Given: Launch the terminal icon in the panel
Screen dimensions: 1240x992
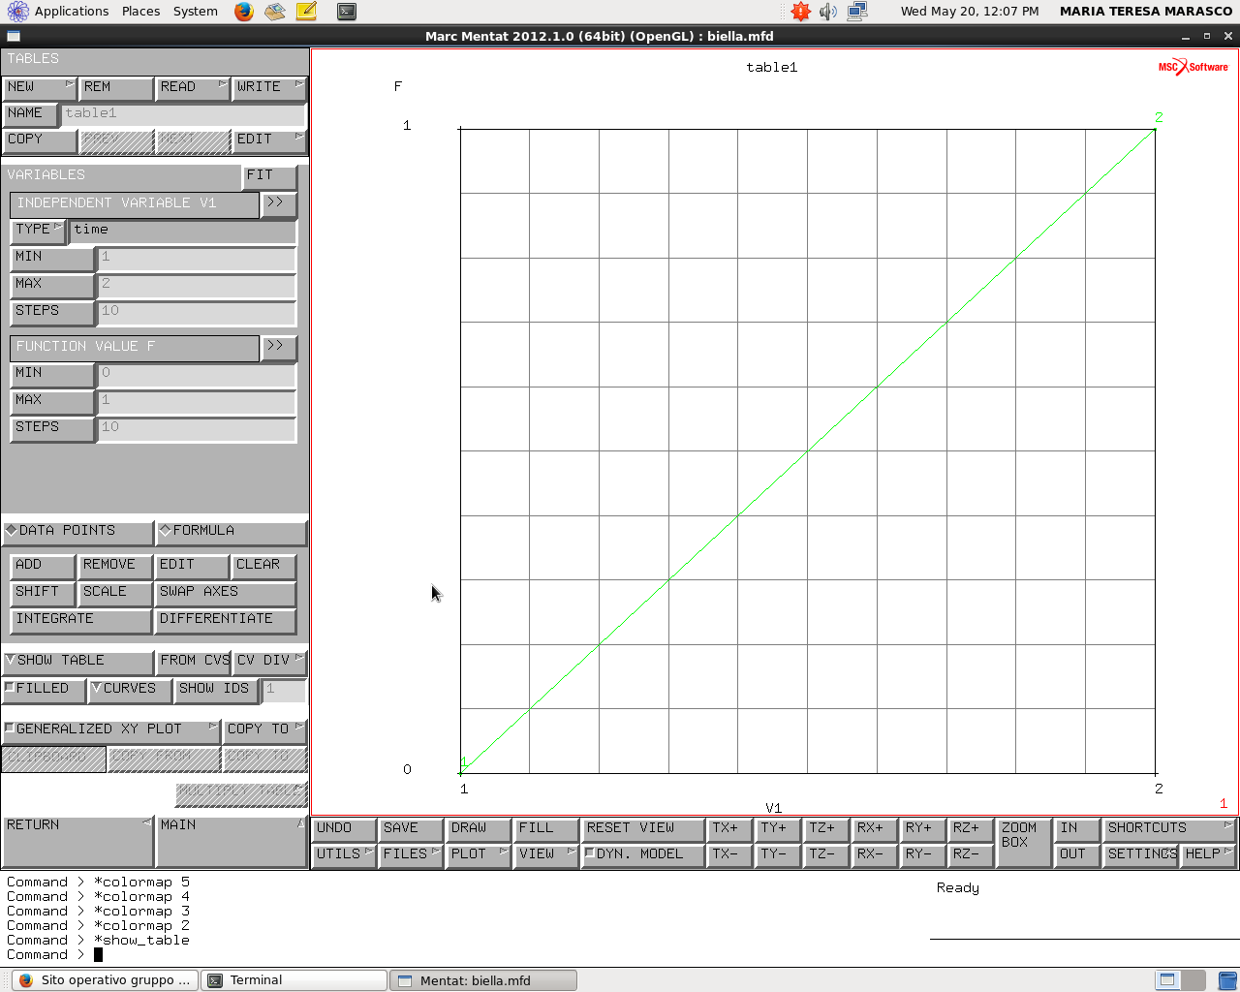Looking at the screenshot, I should (347, 12).
